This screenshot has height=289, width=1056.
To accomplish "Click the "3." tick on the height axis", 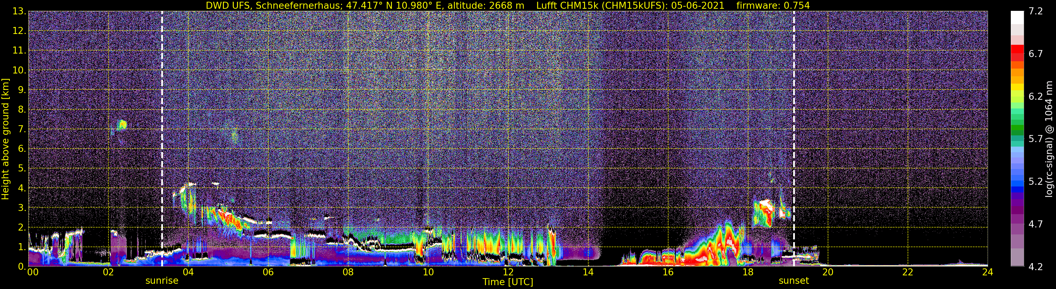I will 21,207.
